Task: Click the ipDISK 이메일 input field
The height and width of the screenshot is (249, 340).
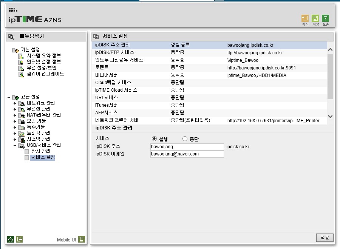Action: click(187, 154)
